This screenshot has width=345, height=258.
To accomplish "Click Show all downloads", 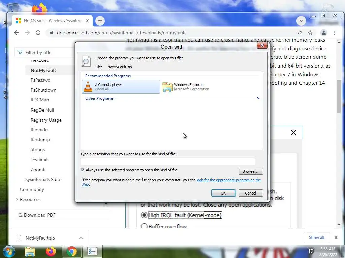I will point(316,238).
